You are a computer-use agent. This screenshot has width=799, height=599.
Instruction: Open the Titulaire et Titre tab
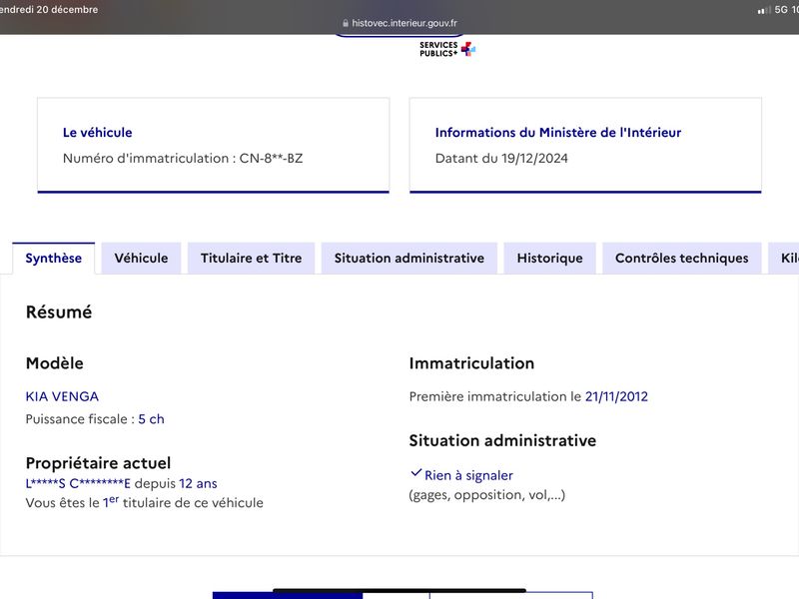pyautogui.click(x=252, y=259)
